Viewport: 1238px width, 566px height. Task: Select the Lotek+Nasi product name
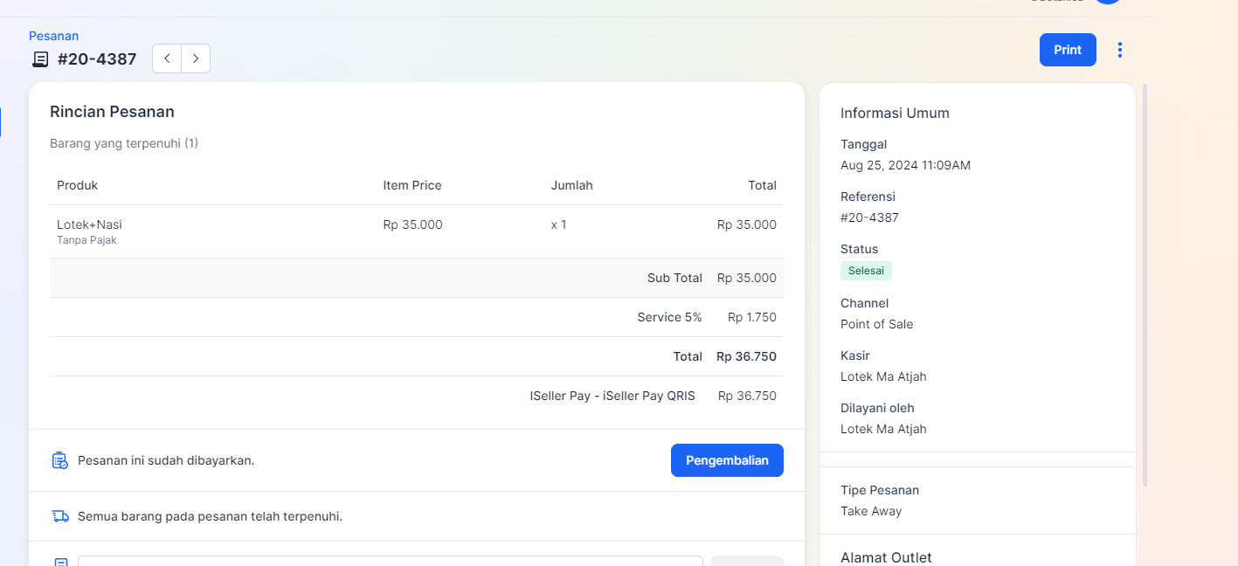point(89,224)
